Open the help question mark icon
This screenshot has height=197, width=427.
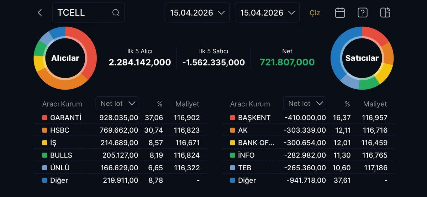pos(362,13)
